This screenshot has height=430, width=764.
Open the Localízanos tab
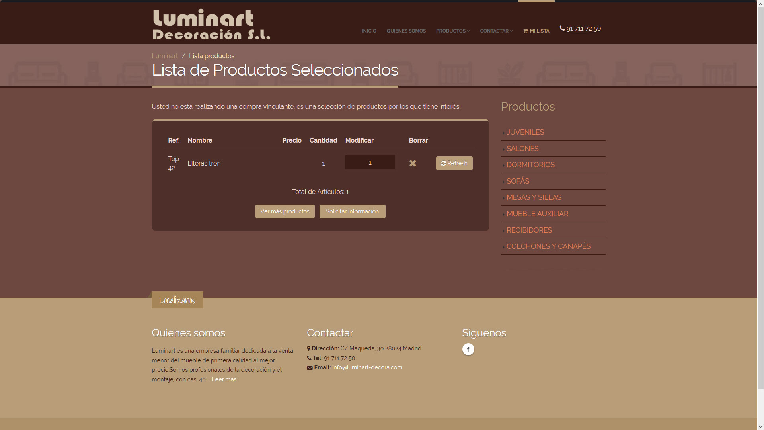point(177,300)
